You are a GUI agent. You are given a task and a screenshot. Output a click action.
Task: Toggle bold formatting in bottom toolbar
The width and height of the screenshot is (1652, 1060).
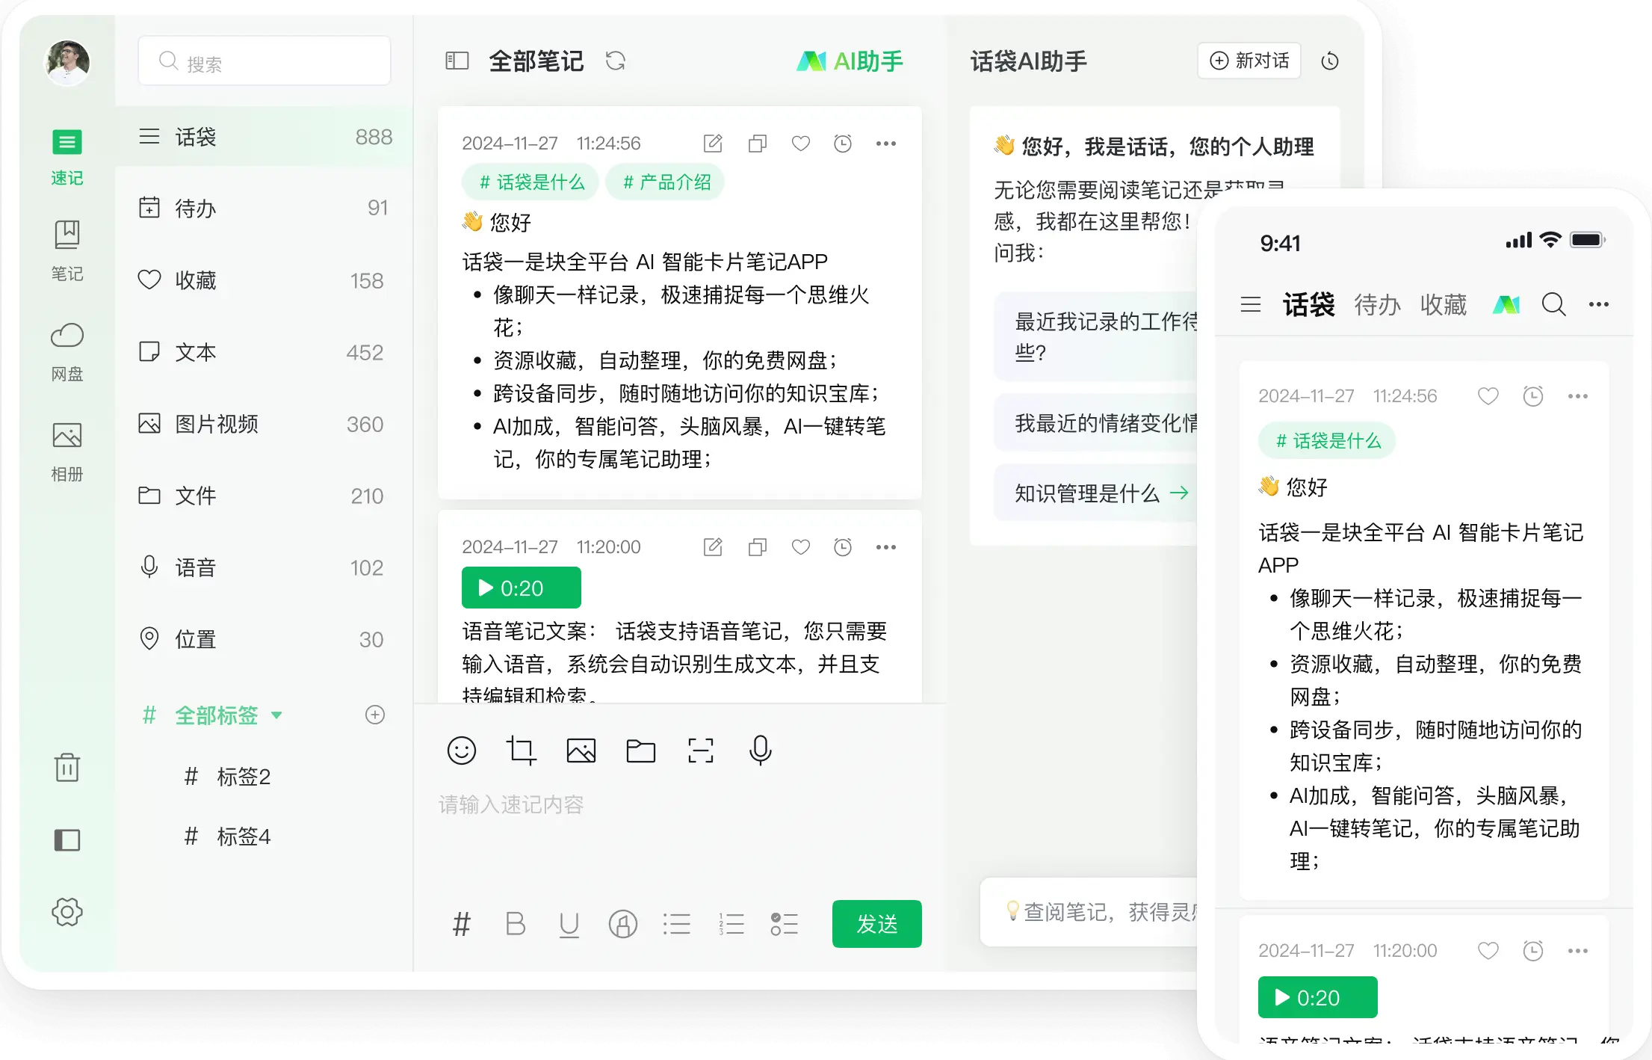[515, 924]
